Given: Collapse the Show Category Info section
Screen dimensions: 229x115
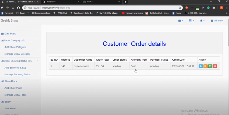Looking at the screenshot, I should pyautogui.click(x=38, y=40).
